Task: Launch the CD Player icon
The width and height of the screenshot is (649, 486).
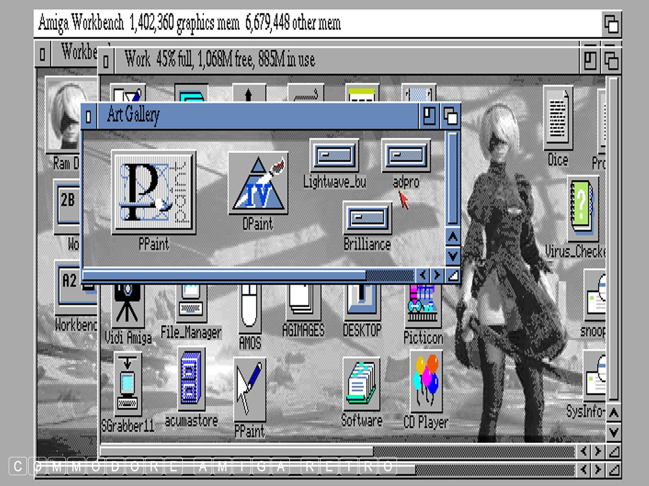Action: (x=426, y=381)
